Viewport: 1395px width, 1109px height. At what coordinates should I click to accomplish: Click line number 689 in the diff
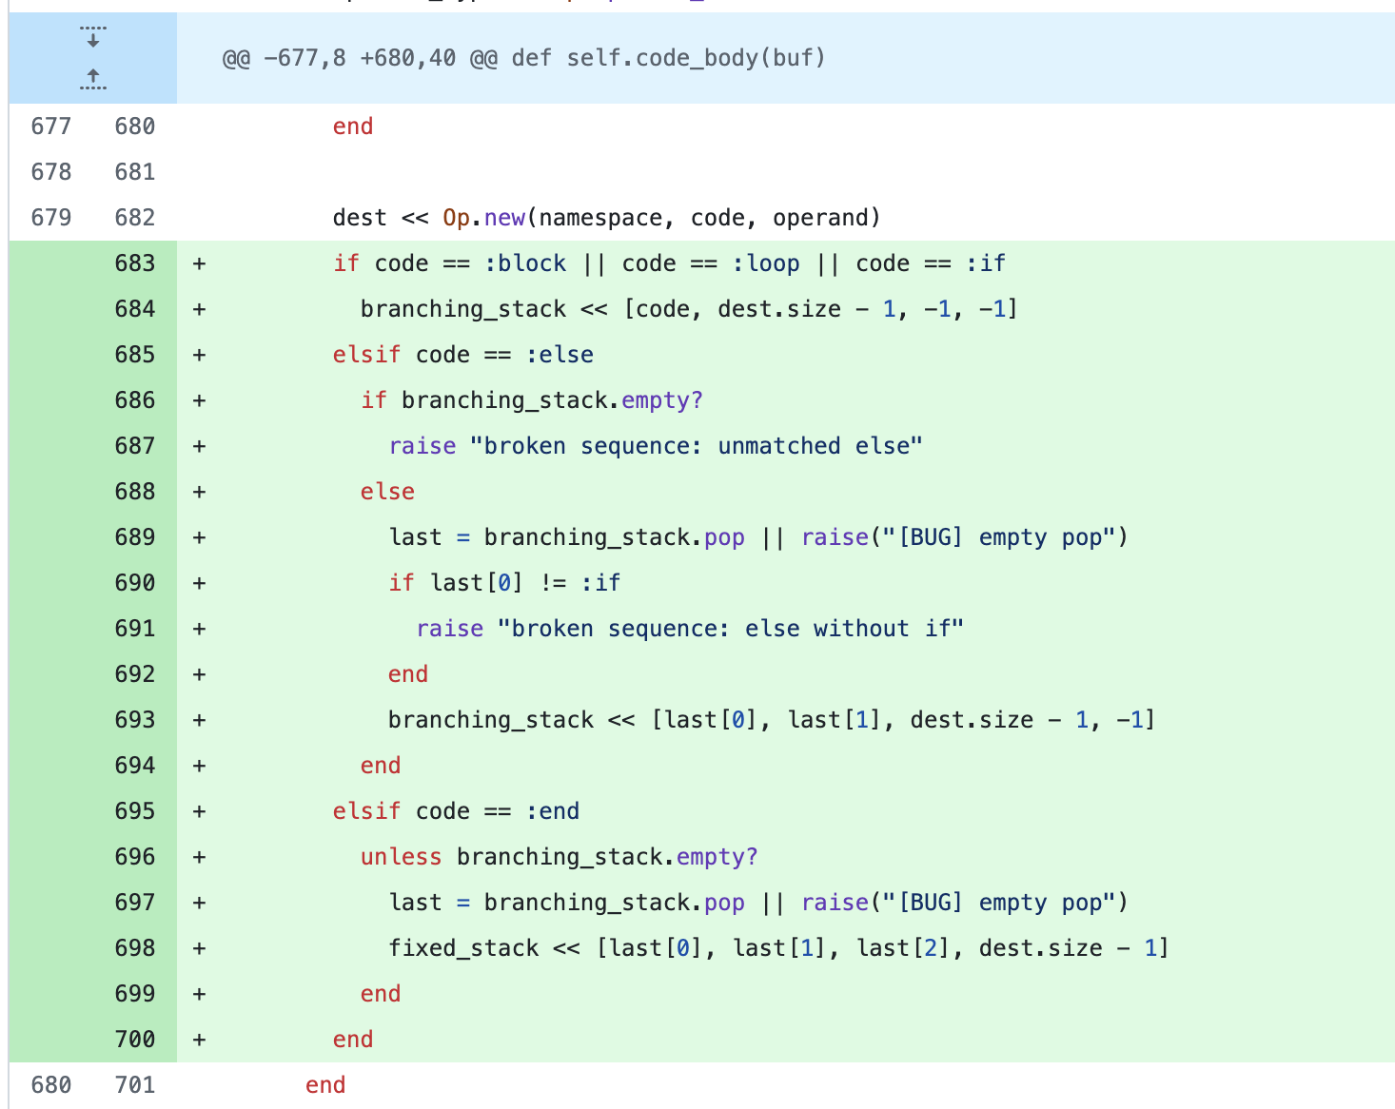[134, 537]
